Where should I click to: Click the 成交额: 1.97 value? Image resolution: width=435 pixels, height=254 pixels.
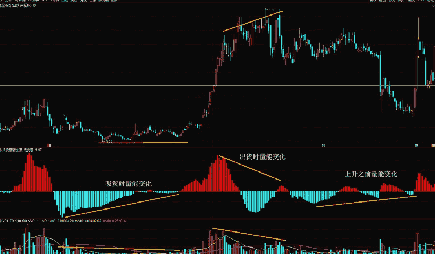click(32, 150)
